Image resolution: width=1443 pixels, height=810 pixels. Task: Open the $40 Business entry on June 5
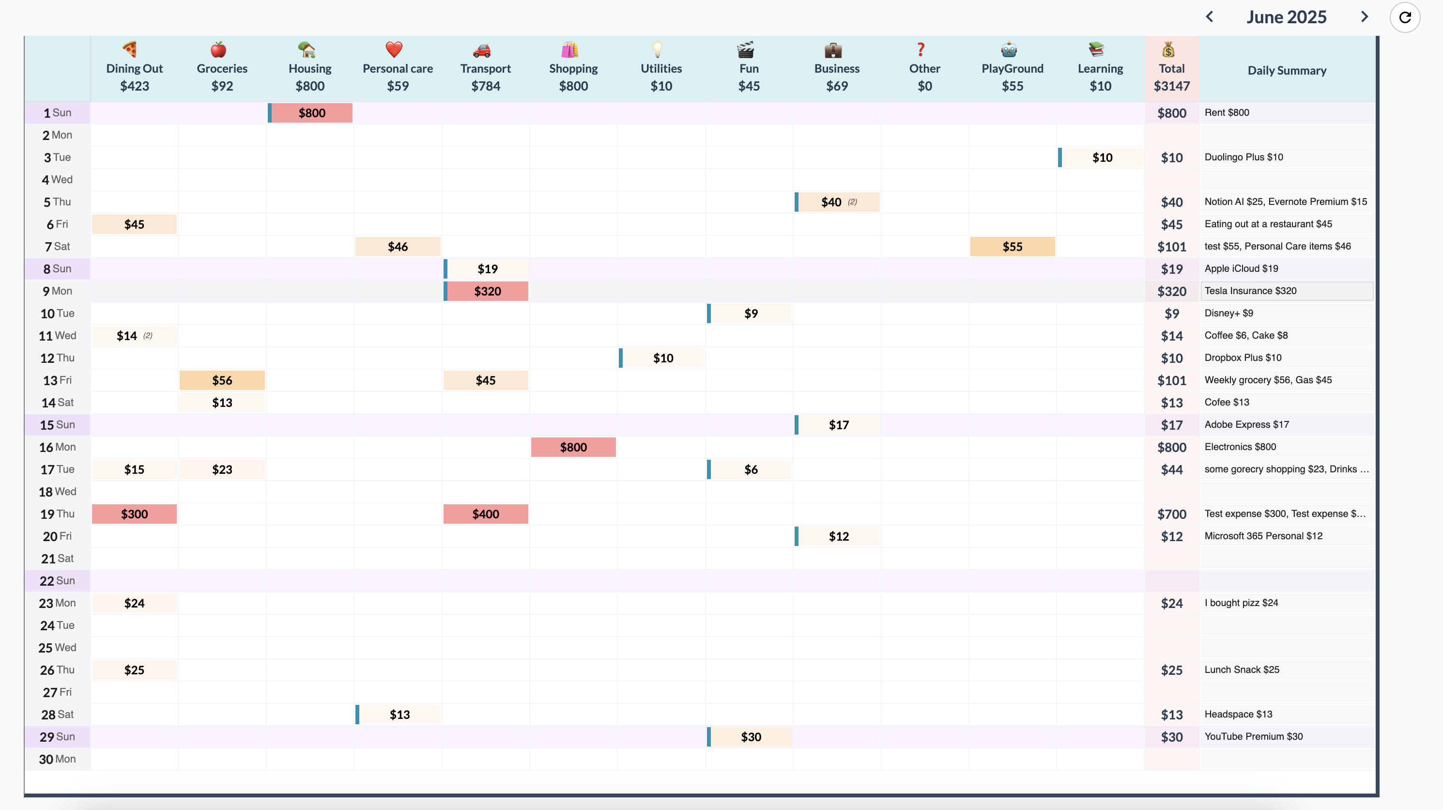tap(837, 202)
